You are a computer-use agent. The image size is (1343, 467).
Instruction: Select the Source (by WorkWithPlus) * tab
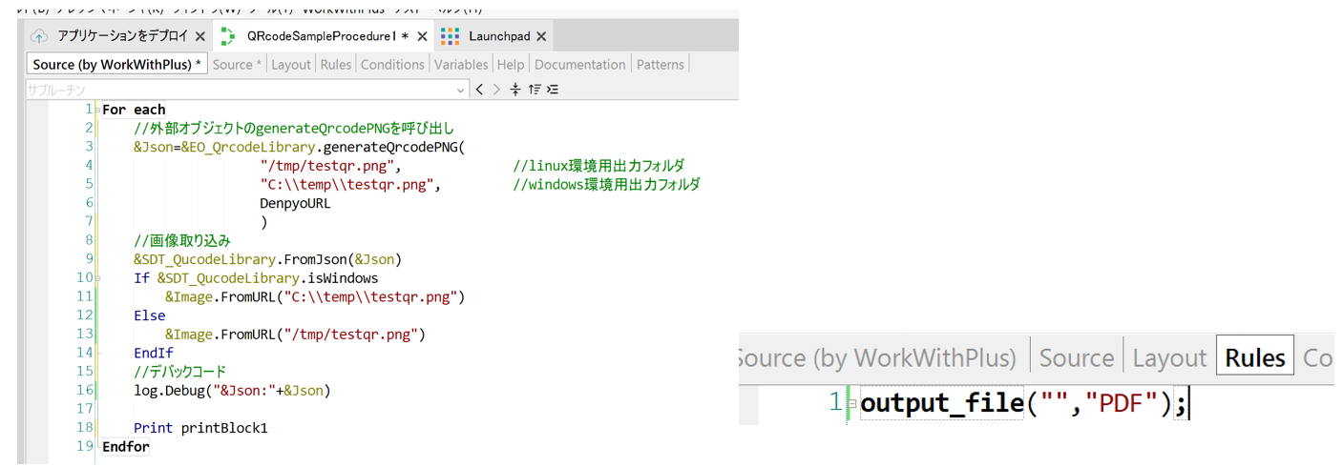pyautogui.click(x=117, y=64)
